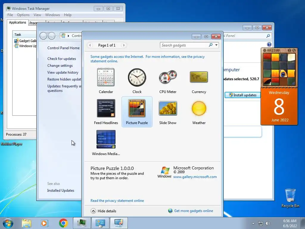Open Task Manager File menu
Viewport: 305px width, 229px height.
(10, 15)
